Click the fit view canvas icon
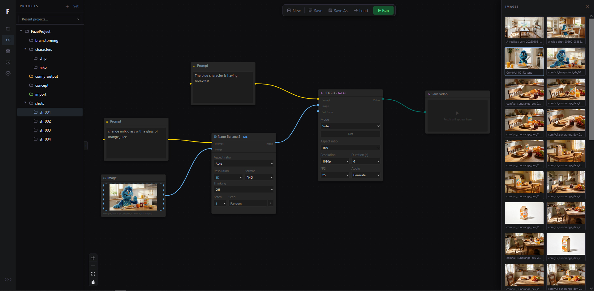This screenshot has width=594, height=291. [93, 274]
